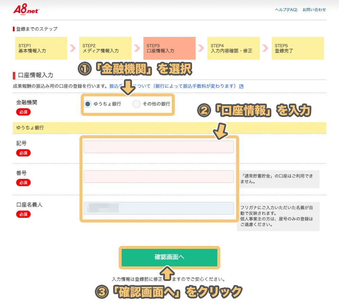Click the 金融機関 field label
The width and height of the screenshot is (339, 303).
click(26, 102)
